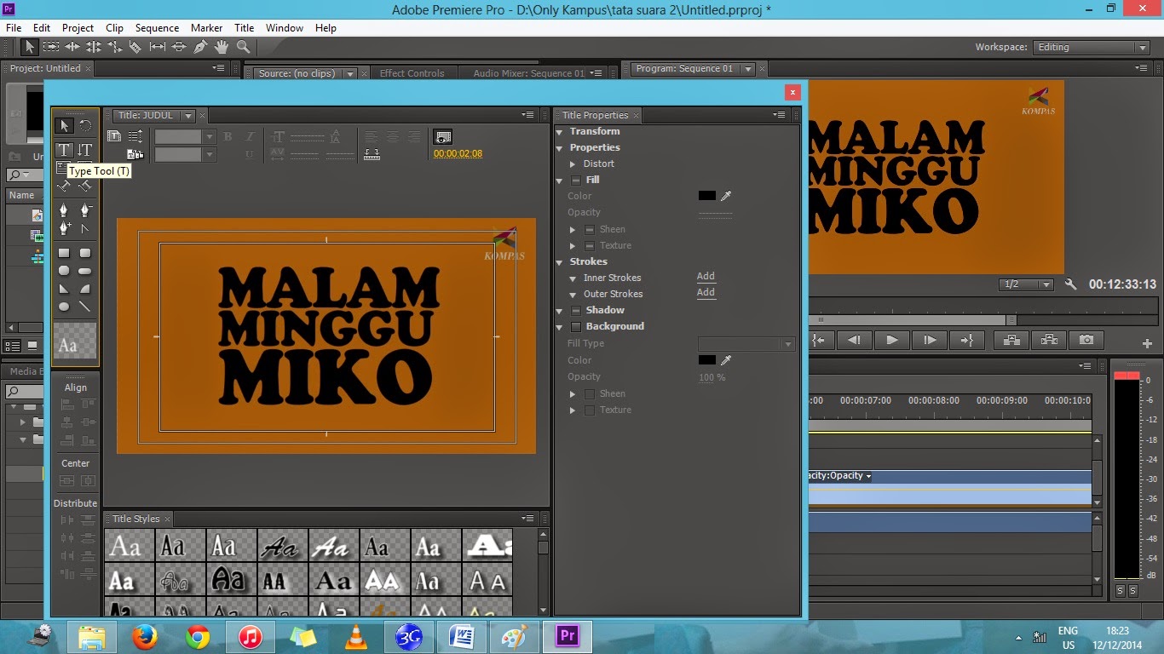This screenshot has height=654, width=1164.
Task: Select the Selection tool in the Title tools panel
Action: click(x=64, y=126)
